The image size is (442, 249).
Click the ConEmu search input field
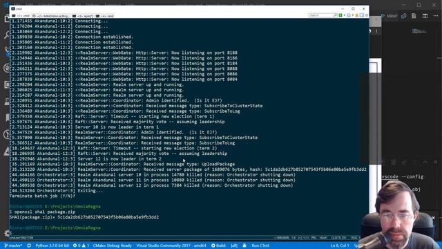coord(320,15)
